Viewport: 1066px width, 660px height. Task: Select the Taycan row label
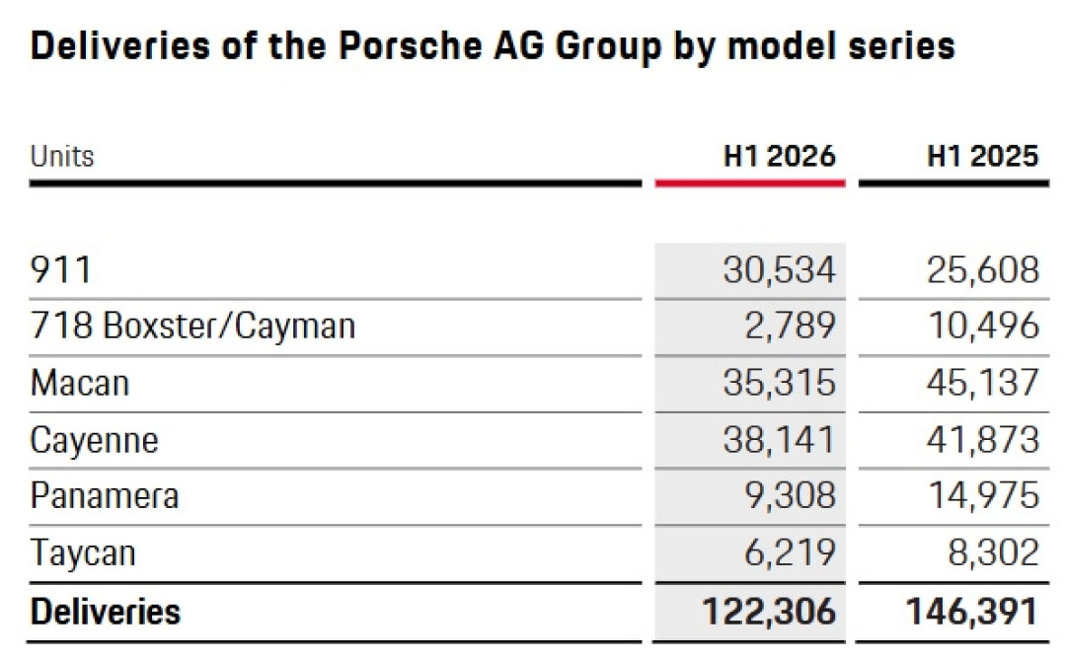pos(83,552)
